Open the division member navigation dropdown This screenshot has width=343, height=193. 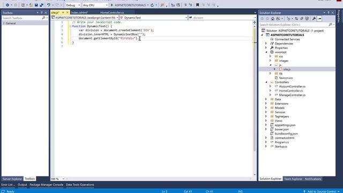222,18
